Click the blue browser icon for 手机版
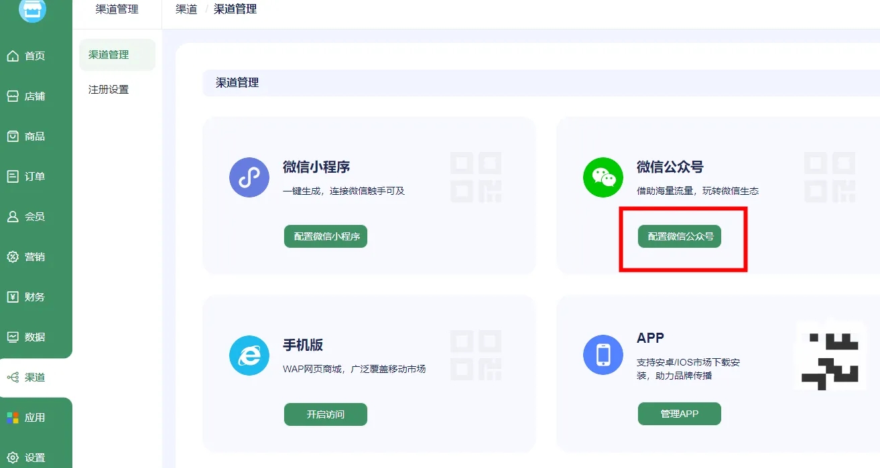The width and height of the screenshot is (880, 468). (249, 356)
